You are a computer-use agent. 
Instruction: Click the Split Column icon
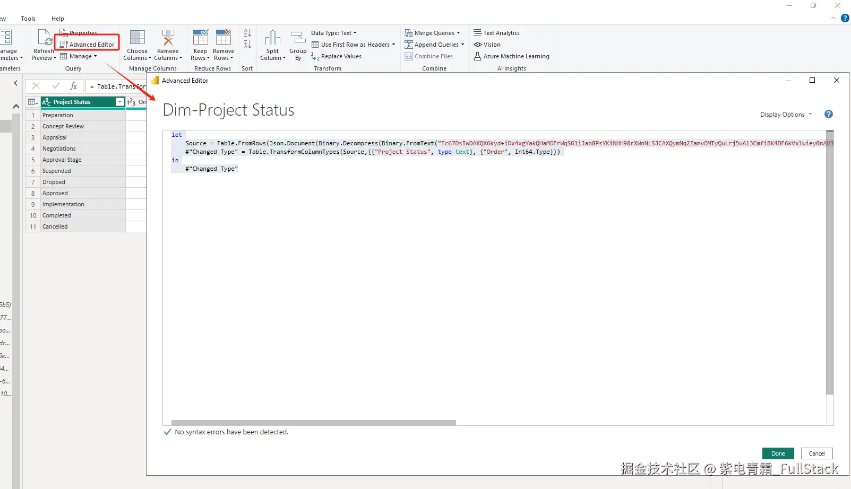point(273,38)
